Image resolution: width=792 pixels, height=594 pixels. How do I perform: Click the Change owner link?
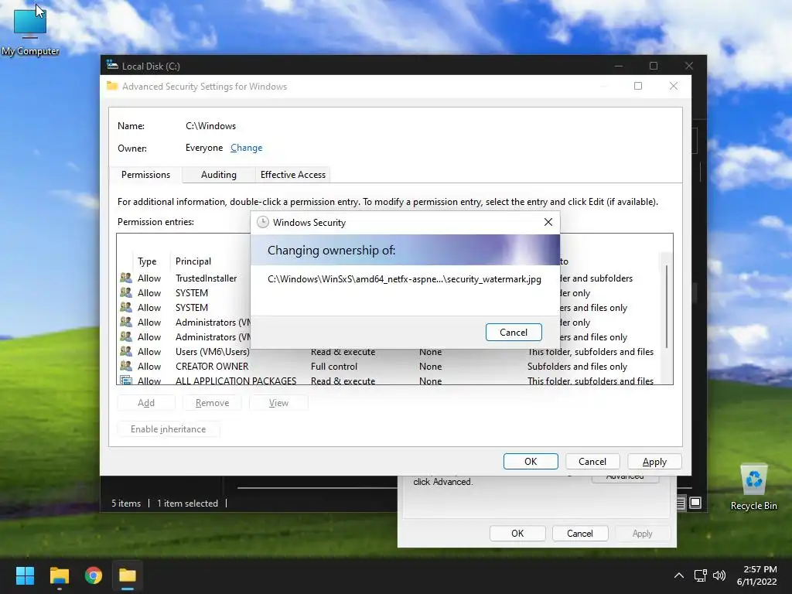(247, 148)
